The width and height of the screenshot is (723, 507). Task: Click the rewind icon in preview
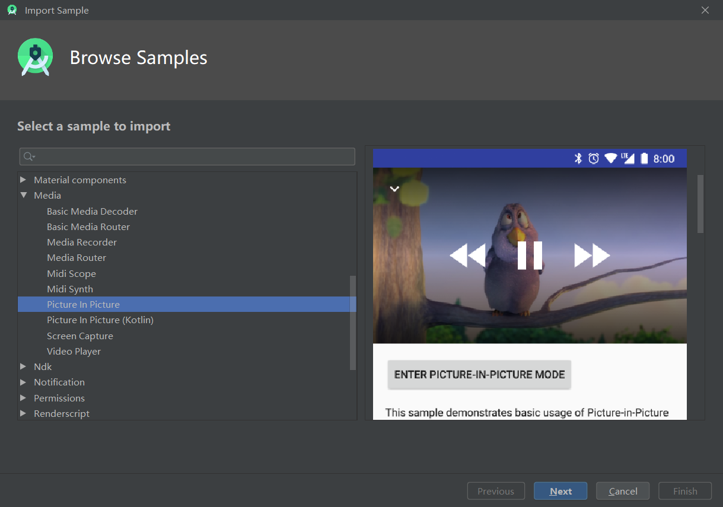467,256
